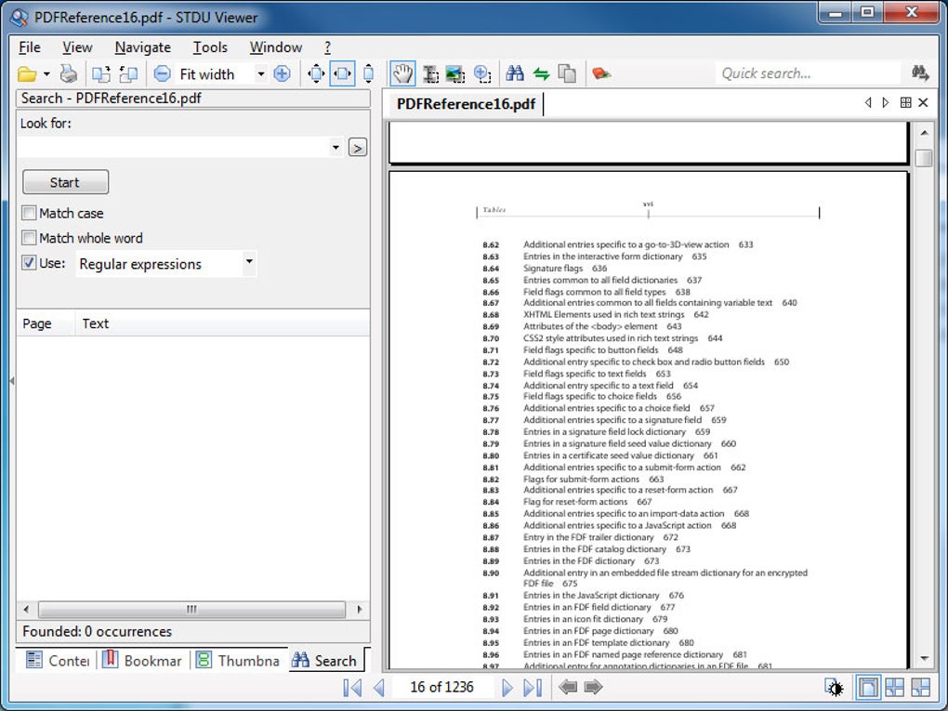Image resolution: width=948 pixels, height=711 pixels.
Task: Click the Zoom in plus icon
Action: [x=282, y=73]
